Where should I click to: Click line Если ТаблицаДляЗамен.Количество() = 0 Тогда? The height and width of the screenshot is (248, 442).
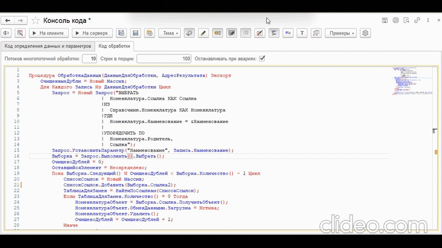pyautogui.click(x=125, y=196)
